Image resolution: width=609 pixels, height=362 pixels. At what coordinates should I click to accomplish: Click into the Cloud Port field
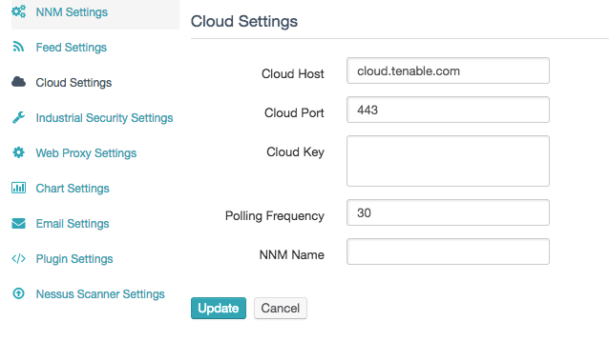(448, 110)
